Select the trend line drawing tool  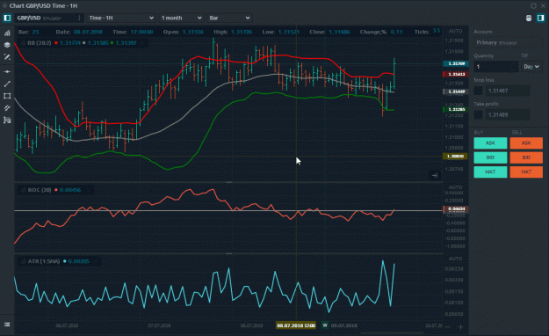(x=7, y=84)
